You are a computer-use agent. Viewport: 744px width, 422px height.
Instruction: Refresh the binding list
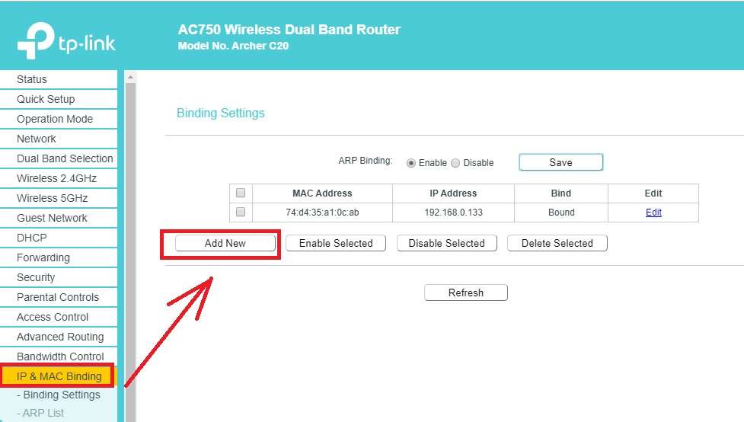[465, 293]
